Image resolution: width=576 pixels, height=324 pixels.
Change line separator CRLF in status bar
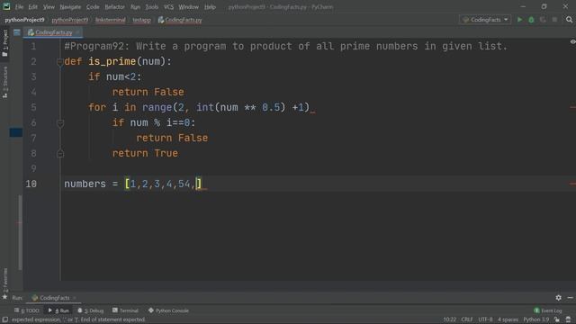tap(467, 319)
